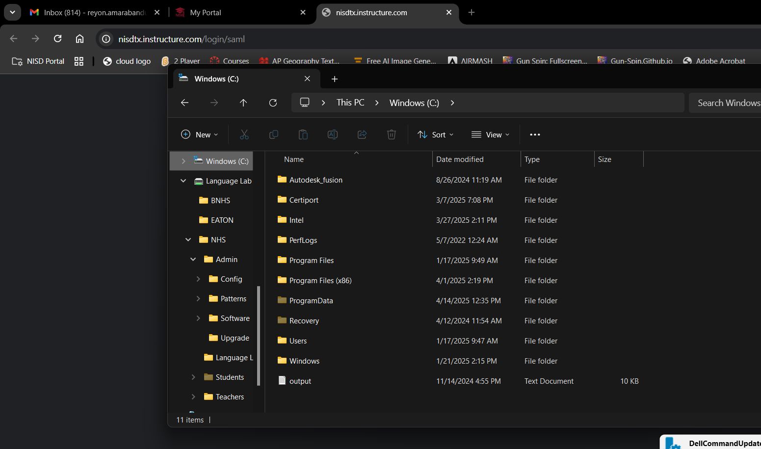761x449 pixels.
Task: Refresh the File Explorer folder view
Action: click(x=273, y=103)
